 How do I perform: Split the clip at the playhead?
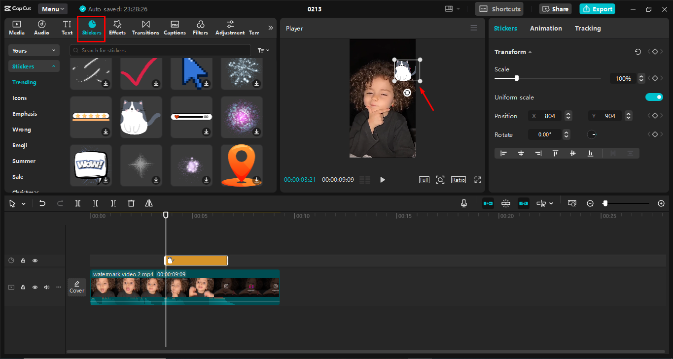pyautogui.click(x=77, y=203)
